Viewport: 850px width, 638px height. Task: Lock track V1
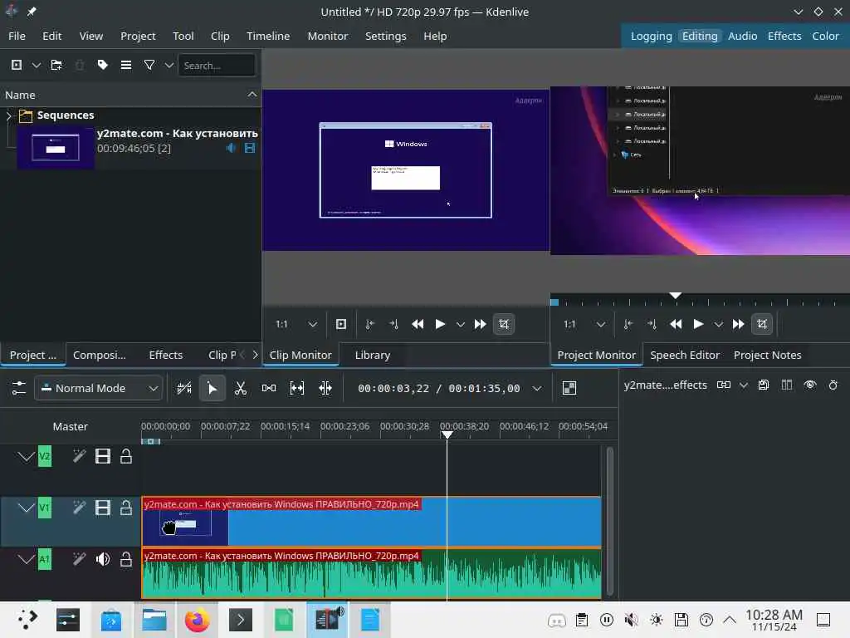pyautogui.click(x=126, y=508)
